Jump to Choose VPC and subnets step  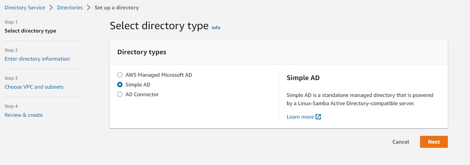tap(34, 87)
